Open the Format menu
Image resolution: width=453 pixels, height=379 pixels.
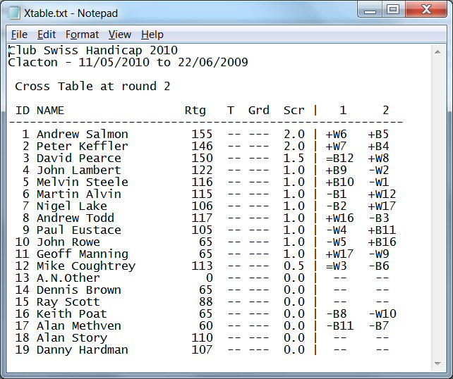82,35
